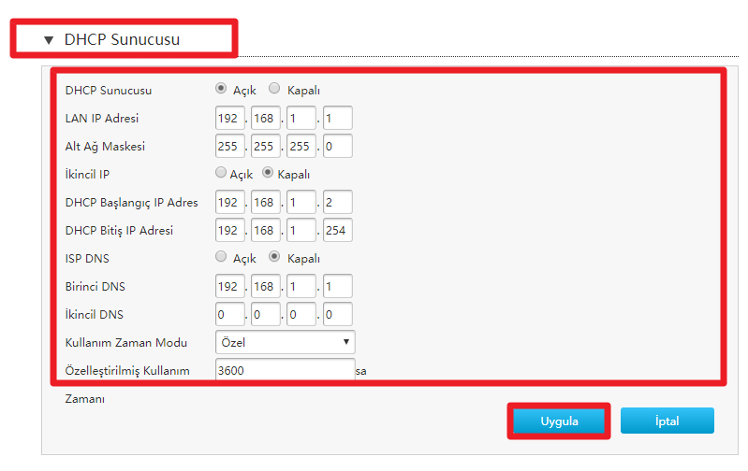Image resolution: width=748 pixels, height=471 pixels.
Task: Enable ISP DNS Açık option
Action: point(221,257)
